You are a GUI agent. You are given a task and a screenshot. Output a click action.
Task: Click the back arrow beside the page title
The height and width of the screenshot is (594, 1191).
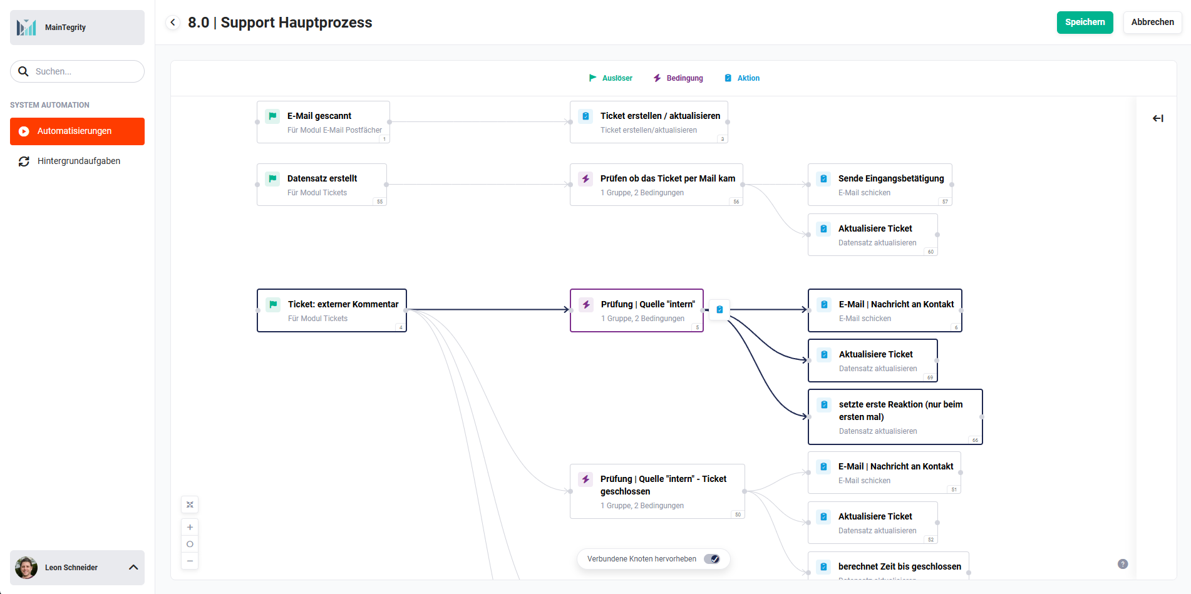[x=173, y=23]
